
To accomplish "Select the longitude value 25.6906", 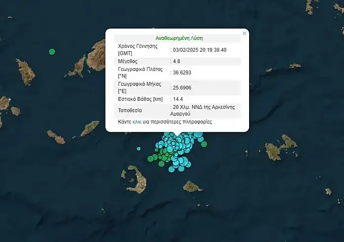I will coord(181,87).
